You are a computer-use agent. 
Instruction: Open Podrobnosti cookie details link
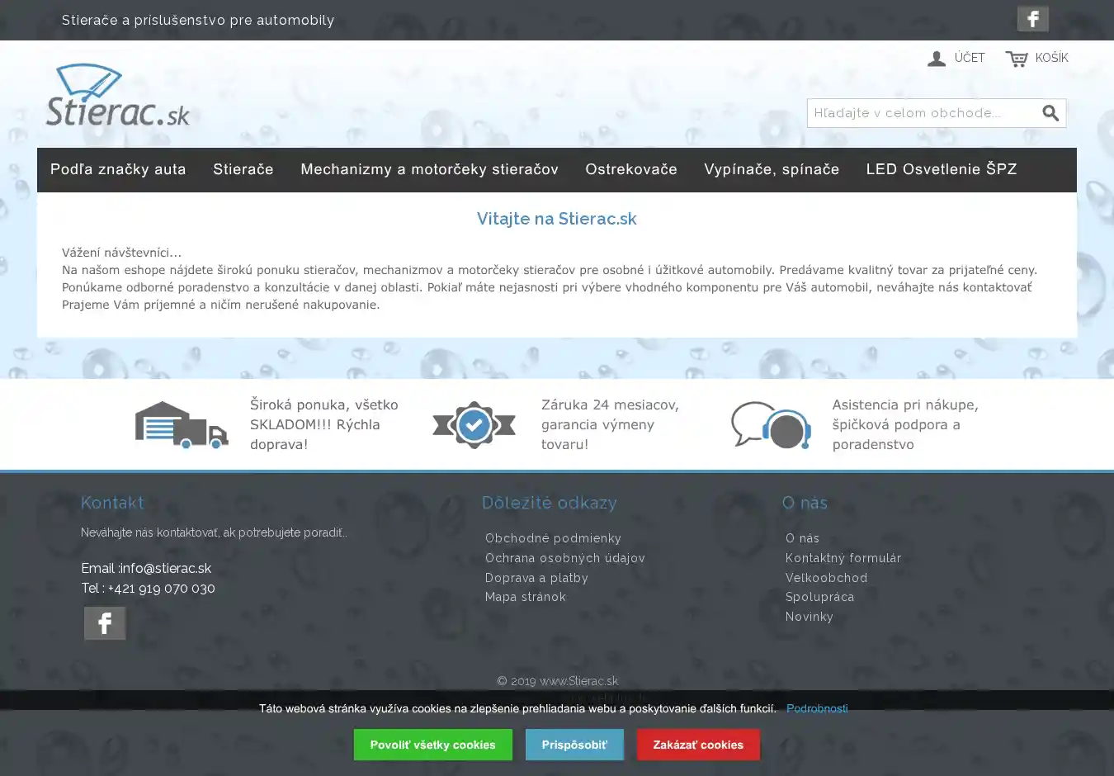click(x=817, y=708)
